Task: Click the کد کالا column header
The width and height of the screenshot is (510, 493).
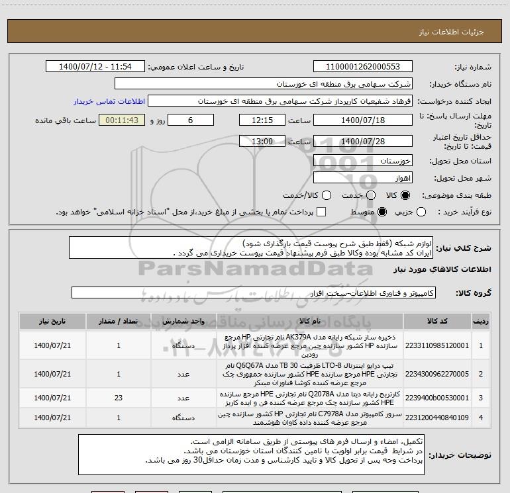Action: pos(437,322)
